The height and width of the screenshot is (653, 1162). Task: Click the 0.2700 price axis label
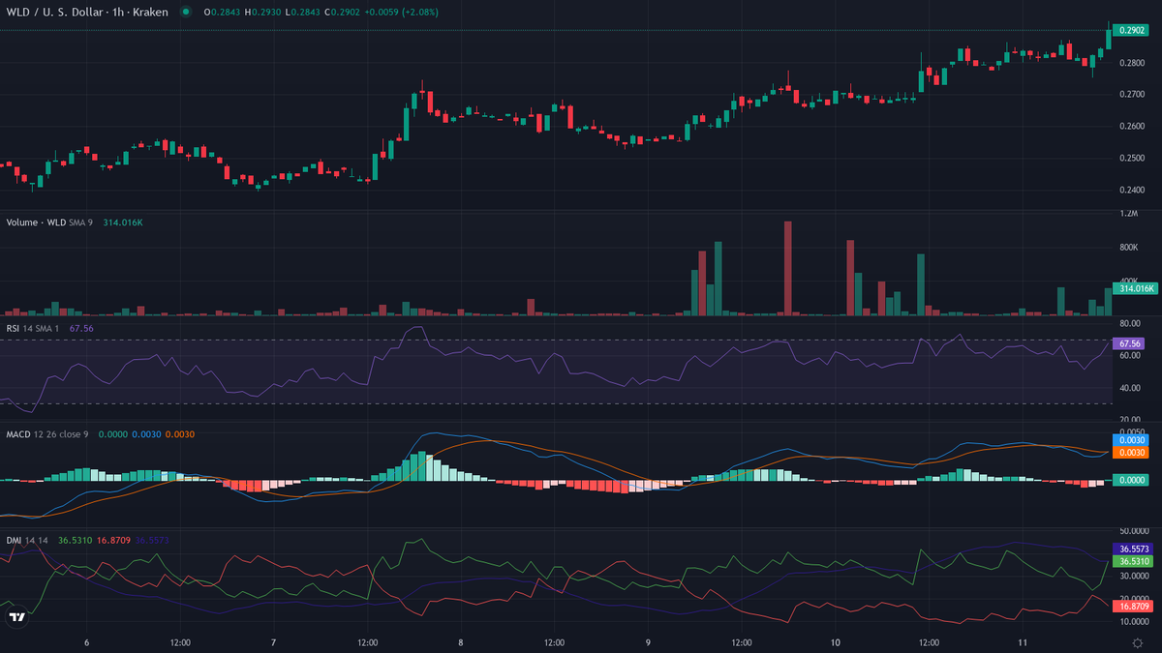(x=1131, y=95)
